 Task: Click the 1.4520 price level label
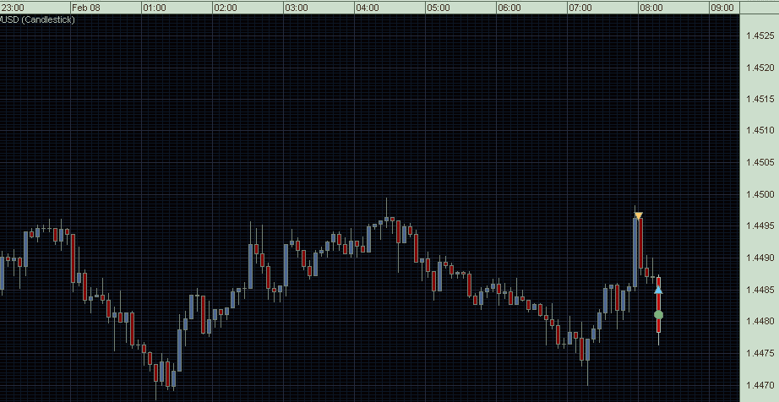pos(760,68)
